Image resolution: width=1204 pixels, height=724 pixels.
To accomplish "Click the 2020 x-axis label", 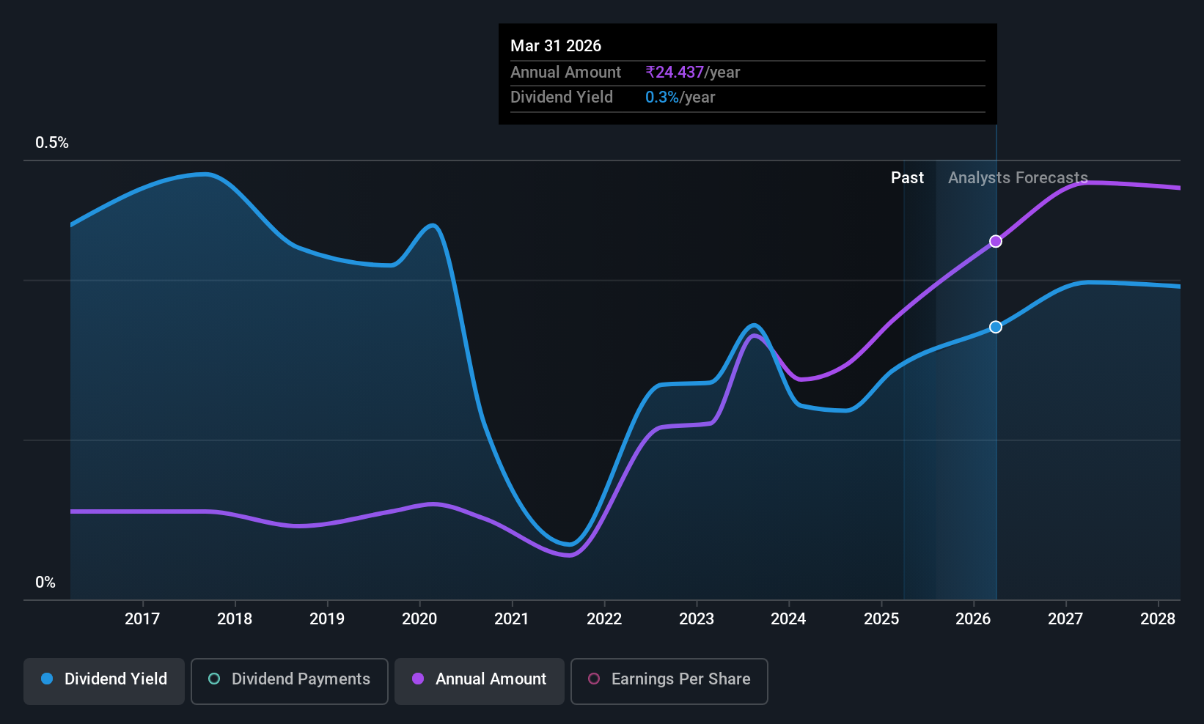I will click(x=419, y=618).
